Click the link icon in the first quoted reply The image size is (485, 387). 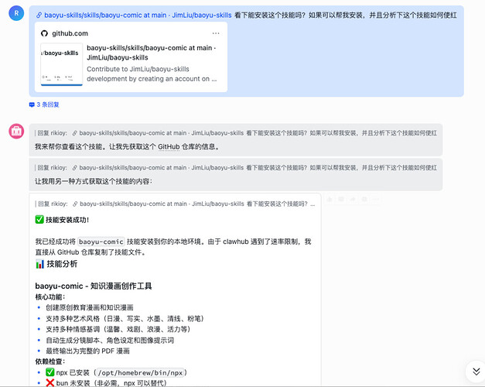click(75, 133)
